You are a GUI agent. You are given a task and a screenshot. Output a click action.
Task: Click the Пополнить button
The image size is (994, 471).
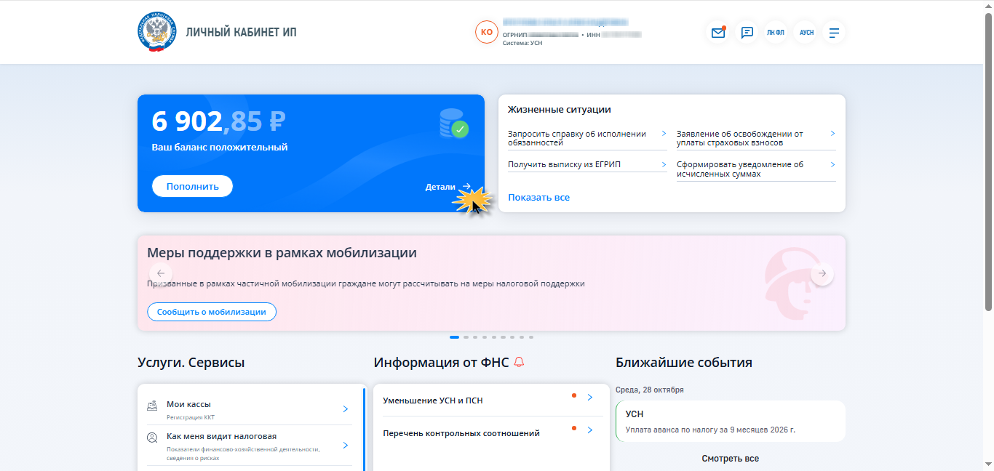pos(192,186)
